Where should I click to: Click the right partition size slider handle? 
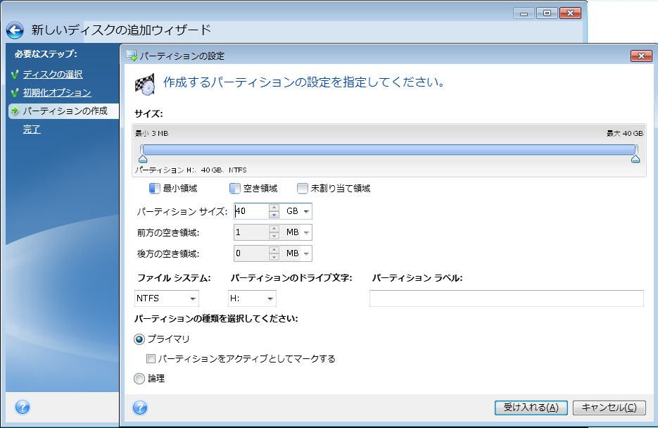635,158
